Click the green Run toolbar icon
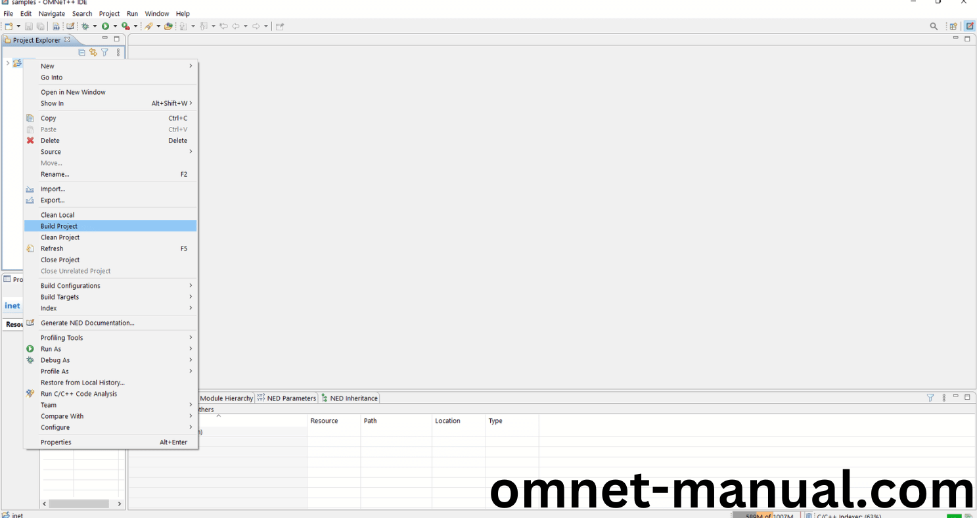The height and width of the screenshot is (518, 977). click(105, 26)
